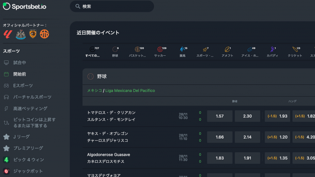Screen dimensions: 315x177
Task: Open Eスポーツ in the sidebar
Action: tap(23, 86)
